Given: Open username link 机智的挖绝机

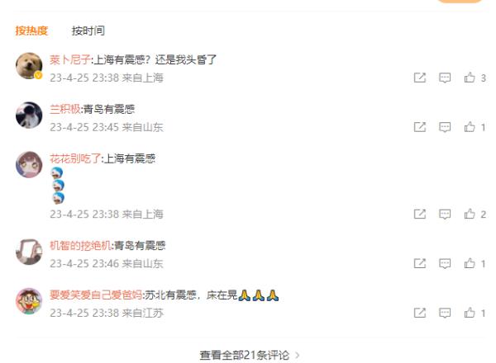Looking at the screenshot, I should (x=80, y=245).
